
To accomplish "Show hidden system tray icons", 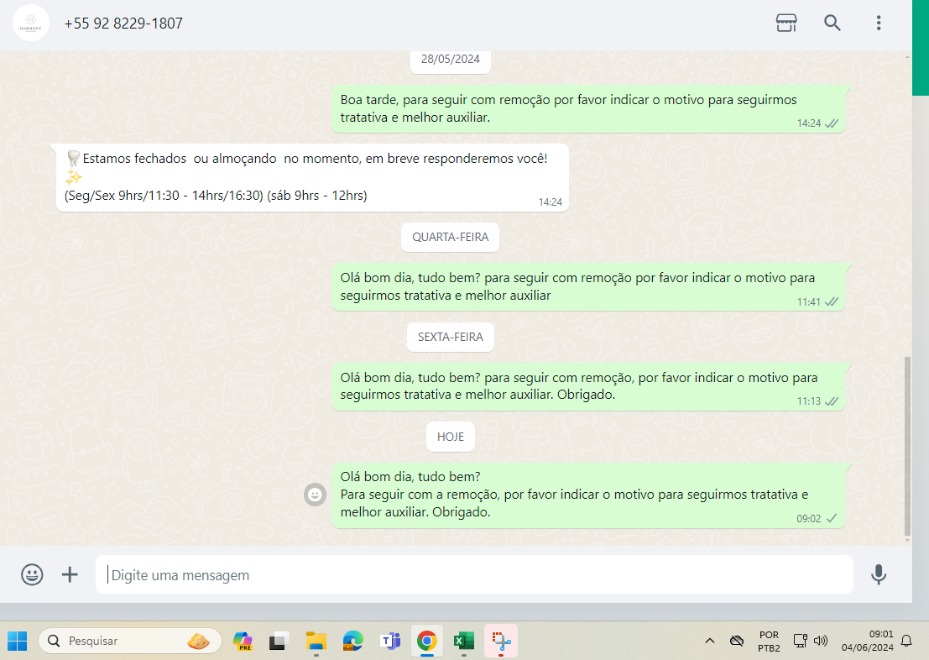I will click(x=710, y=642).
